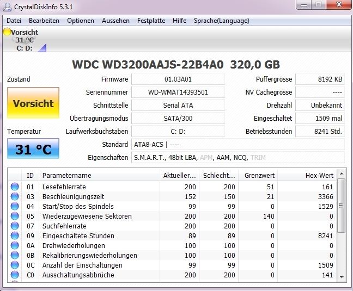The width and height of the screenshot is (353, 291).
Task: Open the Bearbeiten menu
Action: point(44,21)
